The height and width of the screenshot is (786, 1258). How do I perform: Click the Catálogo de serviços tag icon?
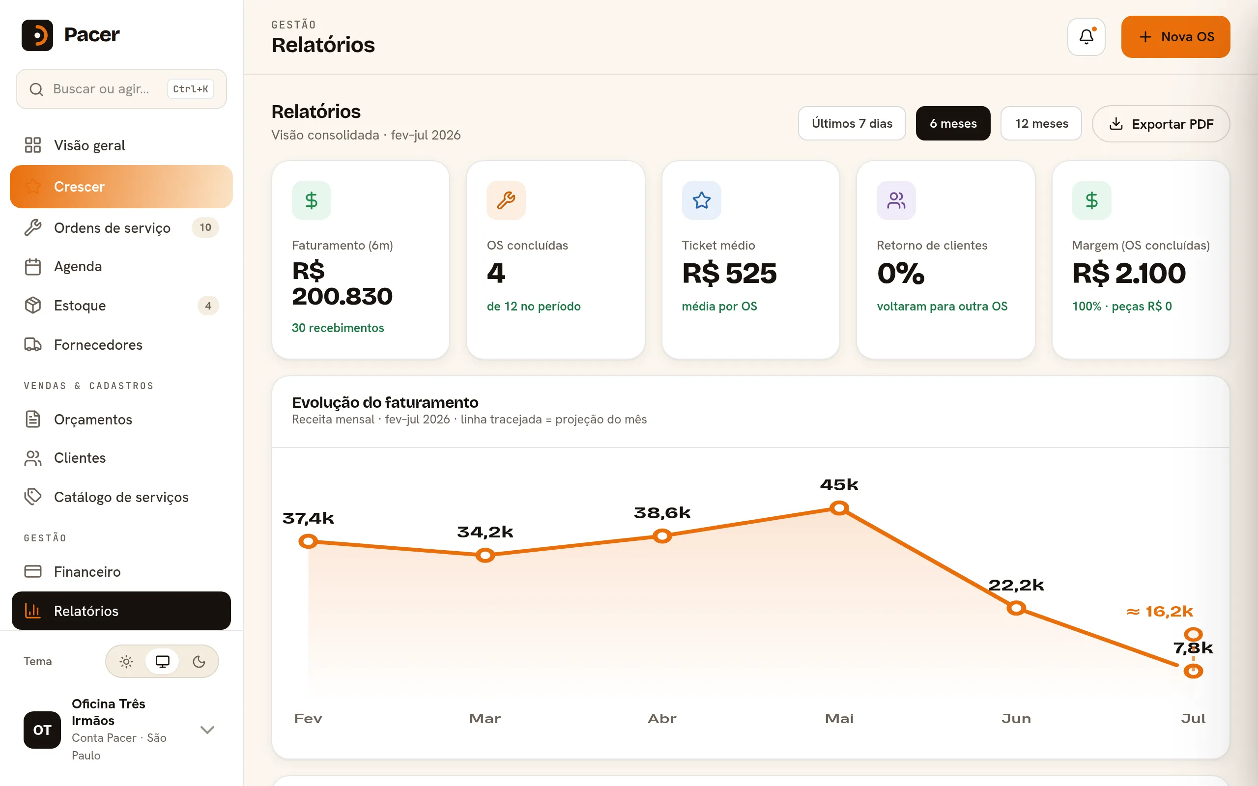pos(33,497)
